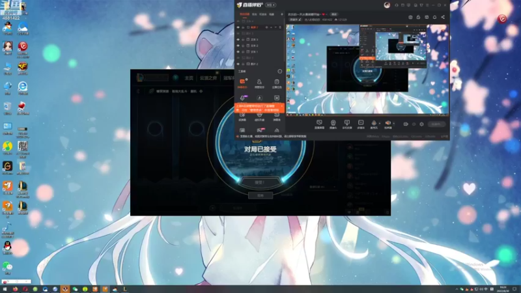The width and height of the screenshot is (521, 293).
Task: Open the third tool in toolbox top row
Action: click(x=276, y=83)
